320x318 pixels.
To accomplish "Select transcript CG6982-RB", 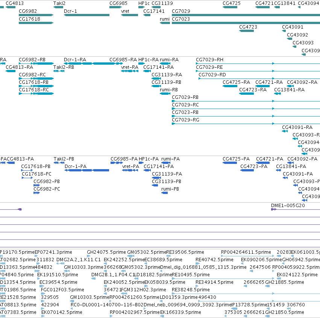I will 32,60.
